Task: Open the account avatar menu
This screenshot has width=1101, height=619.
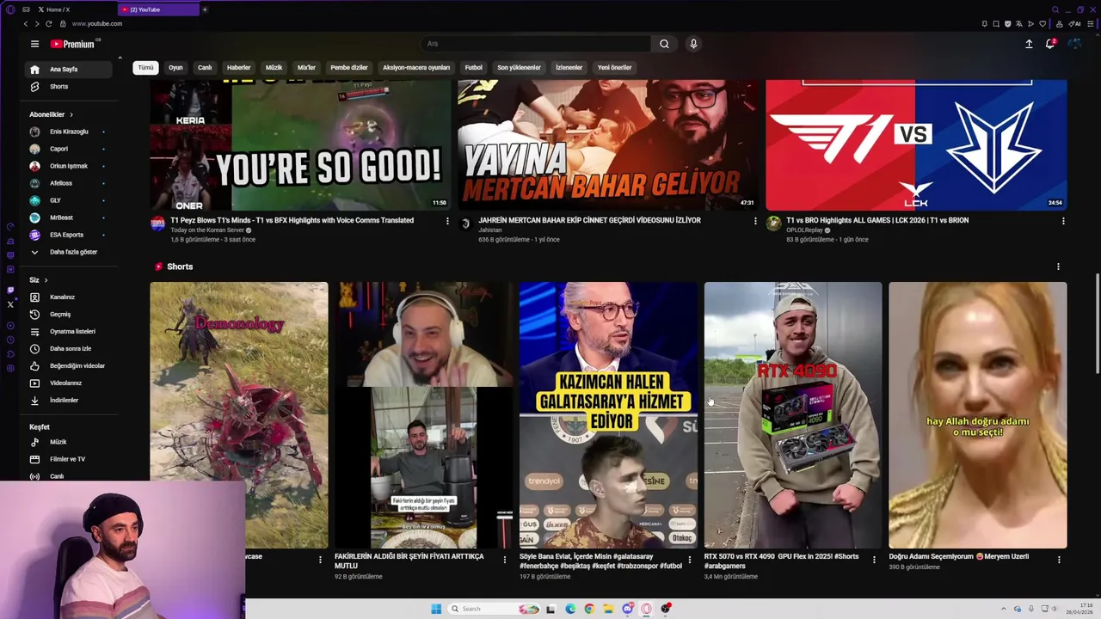Action: pos(1074,44)
